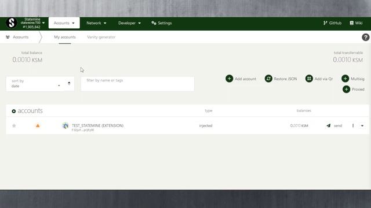Viewport: 371px width, 208px height.
Task: Click the Add account button
Action: click(241, 79)
